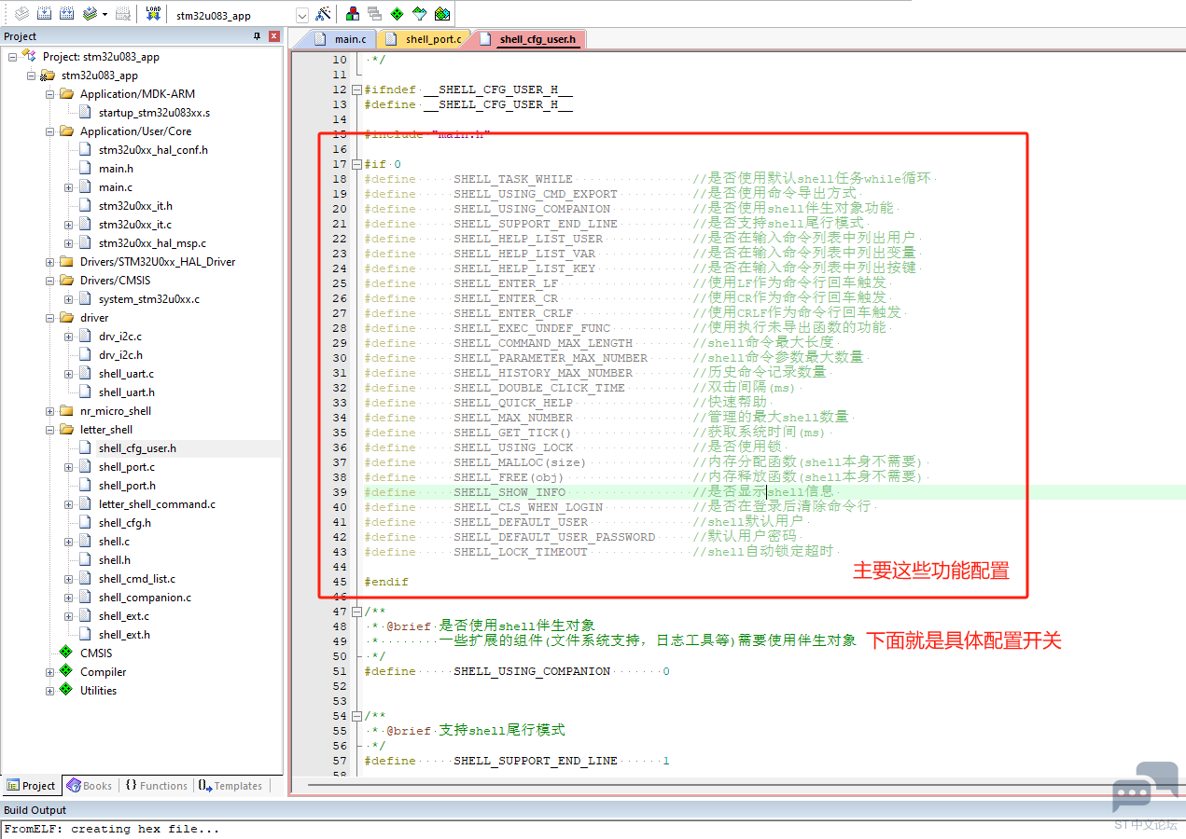Expand the Drivers/STM32U0xx_HAL_Driver folder

(x=49, y=262)
